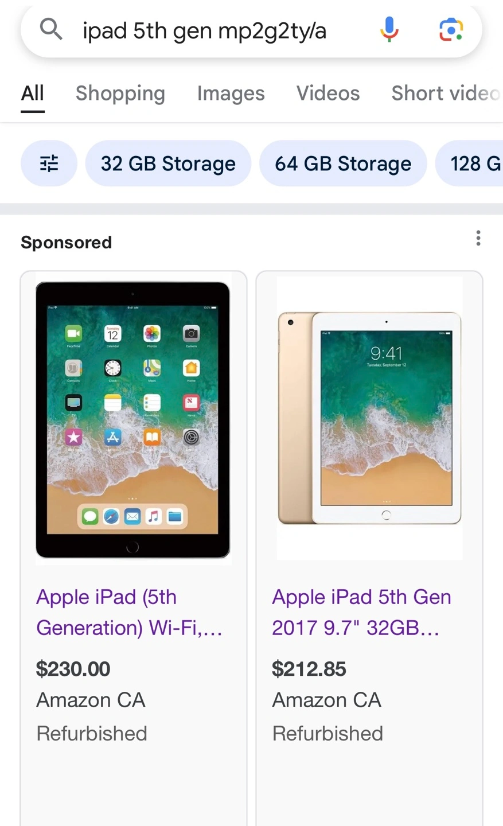The width and height of the screenshot is (503, 826).
Task: Select the $212.85 price listing
Action: (309, 669)
